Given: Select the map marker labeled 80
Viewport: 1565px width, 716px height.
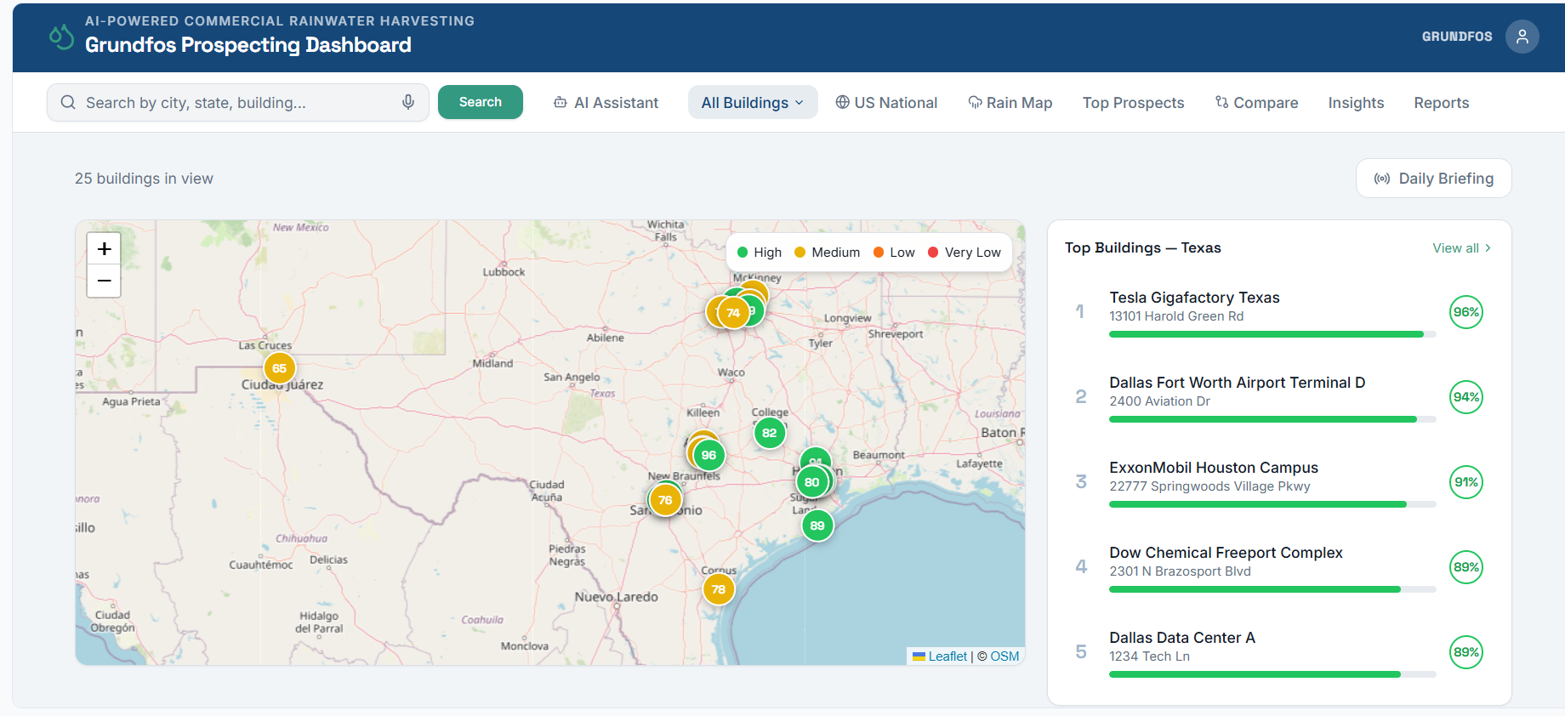Looking at the screenshot, I should [x=811, y=482].
